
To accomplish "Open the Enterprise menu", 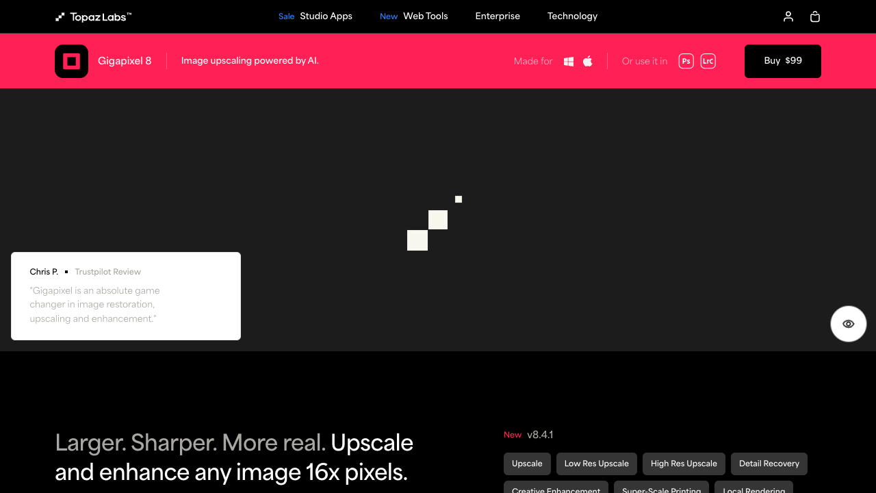I will point(498,16).
